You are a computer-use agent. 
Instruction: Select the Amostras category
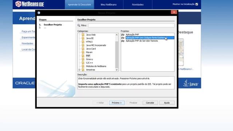coord(91,70)
